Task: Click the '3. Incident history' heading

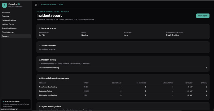Action: [x=48, y=60]
